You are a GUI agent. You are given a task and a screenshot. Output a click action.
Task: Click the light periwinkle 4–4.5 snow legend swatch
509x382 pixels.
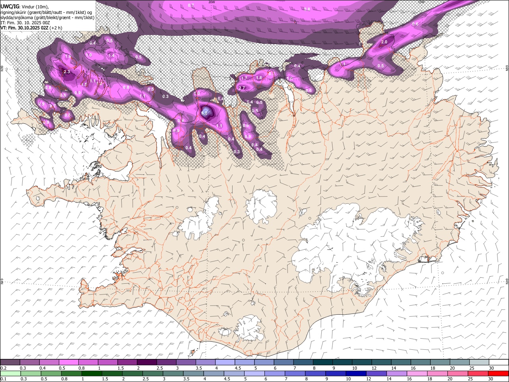225,362
